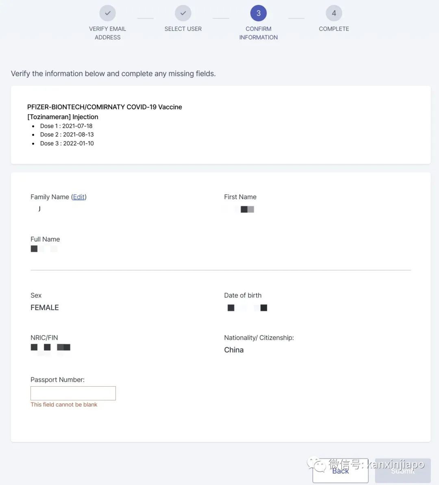Click the China nationality value
This screenshot has height=485, width=439.
click(x=234, y=350)
